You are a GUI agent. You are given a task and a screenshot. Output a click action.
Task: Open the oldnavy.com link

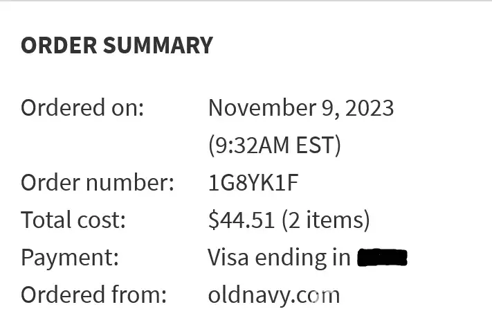click(273, 295)
